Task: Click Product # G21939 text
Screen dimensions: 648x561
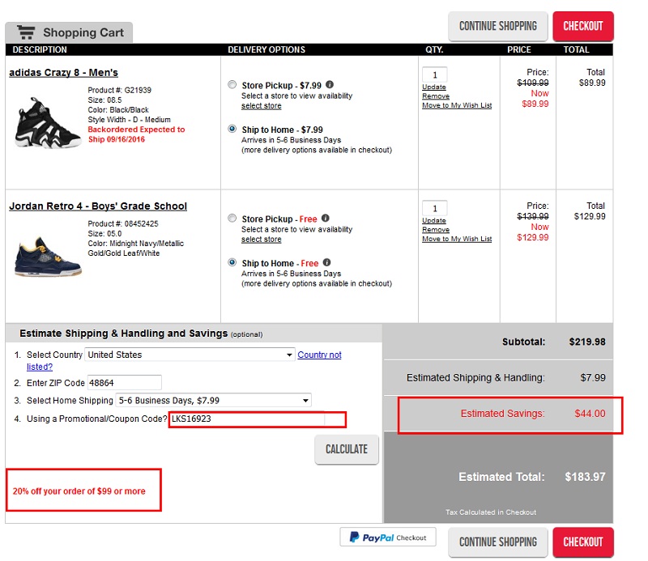Action: [119, 90]
